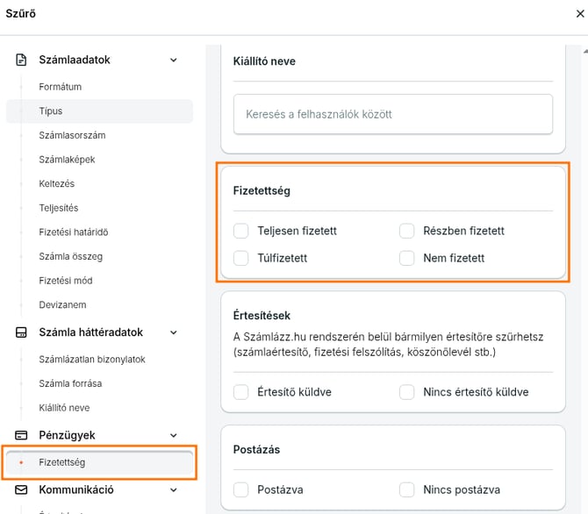Click the Számlaadatok document icon
The width and height of the screenshot is (588, 514).
click(x=22, y=60)
